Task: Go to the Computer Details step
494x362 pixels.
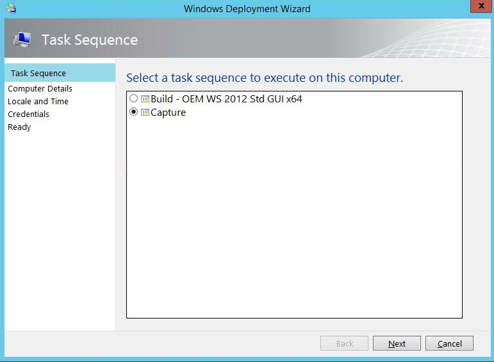Action: 40,89
